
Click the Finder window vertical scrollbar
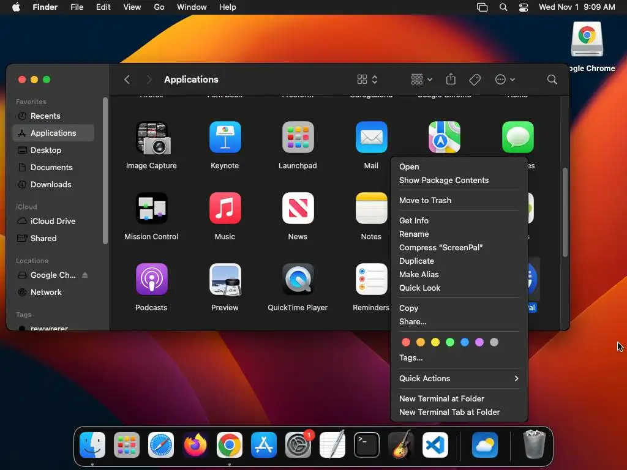[x=565, y=212]
